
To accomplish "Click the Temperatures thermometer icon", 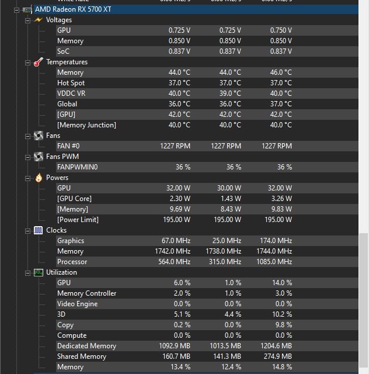I will coord(38,62).
